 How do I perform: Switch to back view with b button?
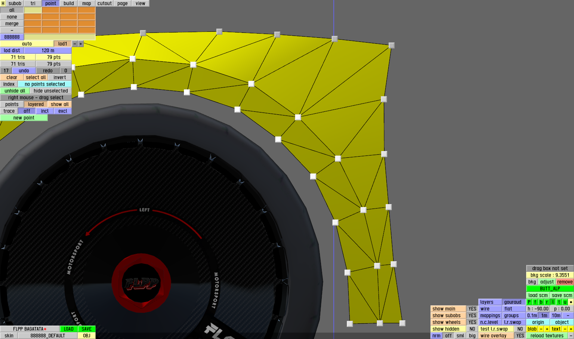pyautogui.click(x=541, y=302)
